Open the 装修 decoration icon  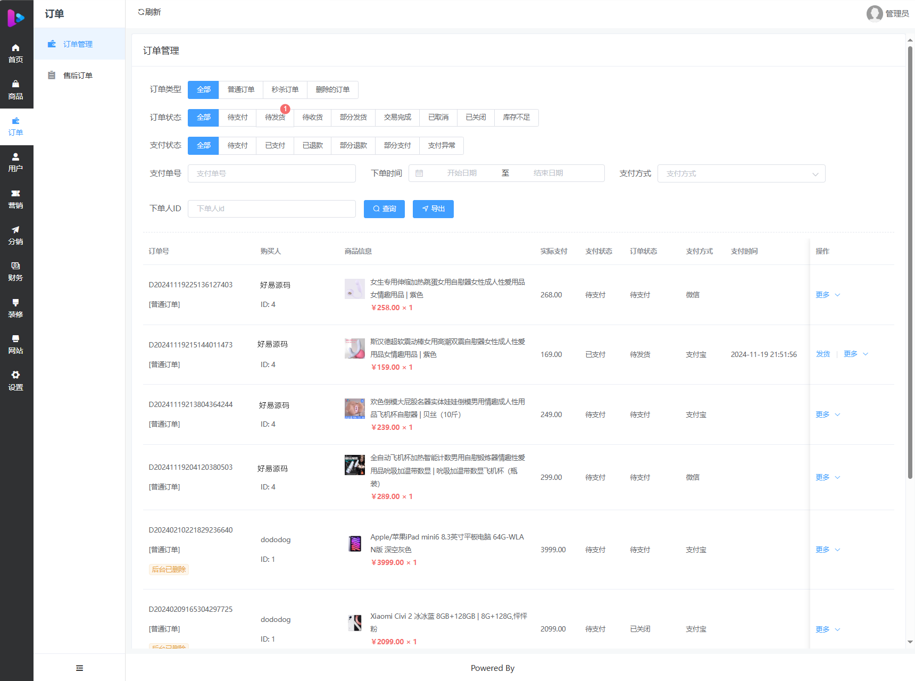click(x=16, y=306)
